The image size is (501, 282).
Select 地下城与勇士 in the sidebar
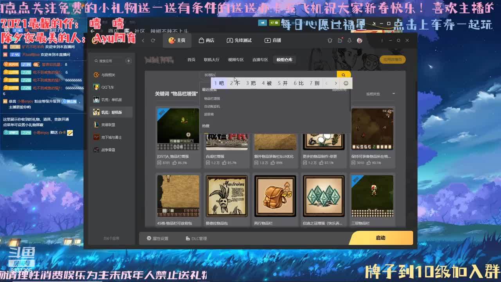click(x=111, y=137)
